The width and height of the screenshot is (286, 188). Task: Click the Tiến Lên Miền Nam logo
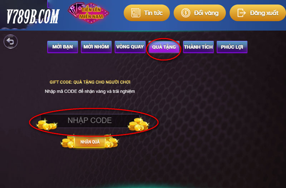pyautogui.click(x=88, y=13)
